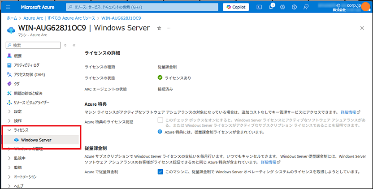Open the help question mark icon
Image resolution: width=373 pixels, height=189 pixels.
click(294, 7)
